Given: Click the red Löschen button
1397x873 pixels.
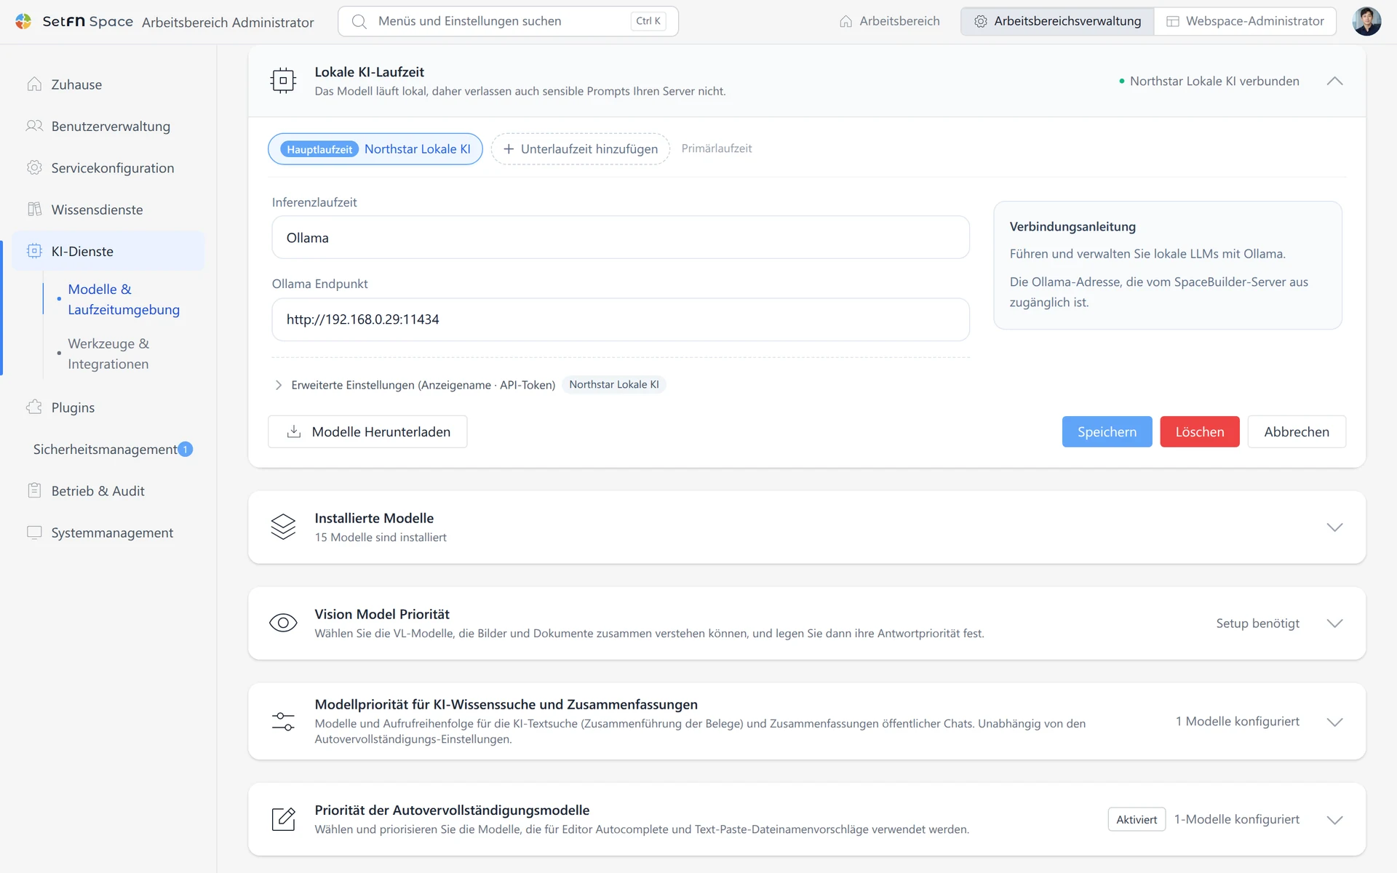Looking at the screenshot, I should click(x=1200, y=431).
